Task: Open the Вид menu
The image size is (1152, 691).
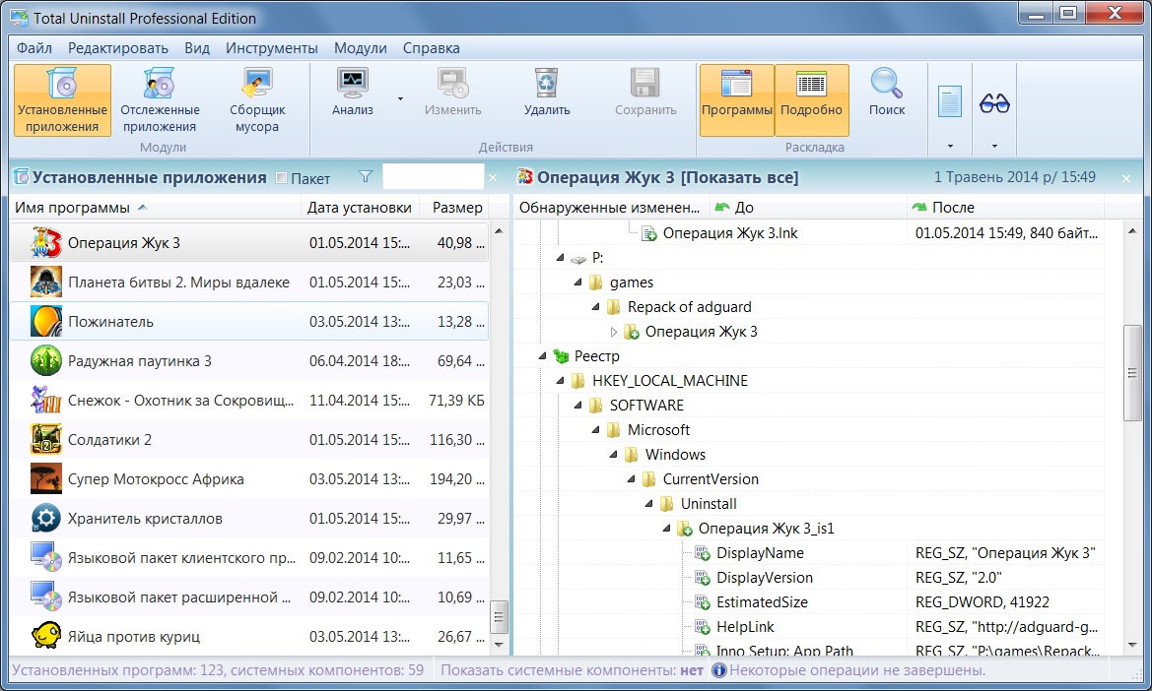Action: pos(197,47)
